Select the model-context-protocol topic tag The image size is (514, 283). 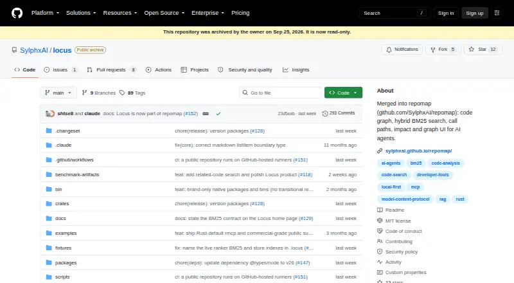pos(405,199)
